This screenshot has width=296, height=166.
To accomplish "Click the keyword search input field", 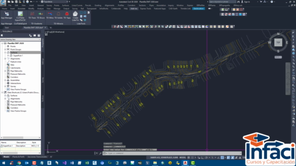I will pyautogui.click(x=222, y=2).
